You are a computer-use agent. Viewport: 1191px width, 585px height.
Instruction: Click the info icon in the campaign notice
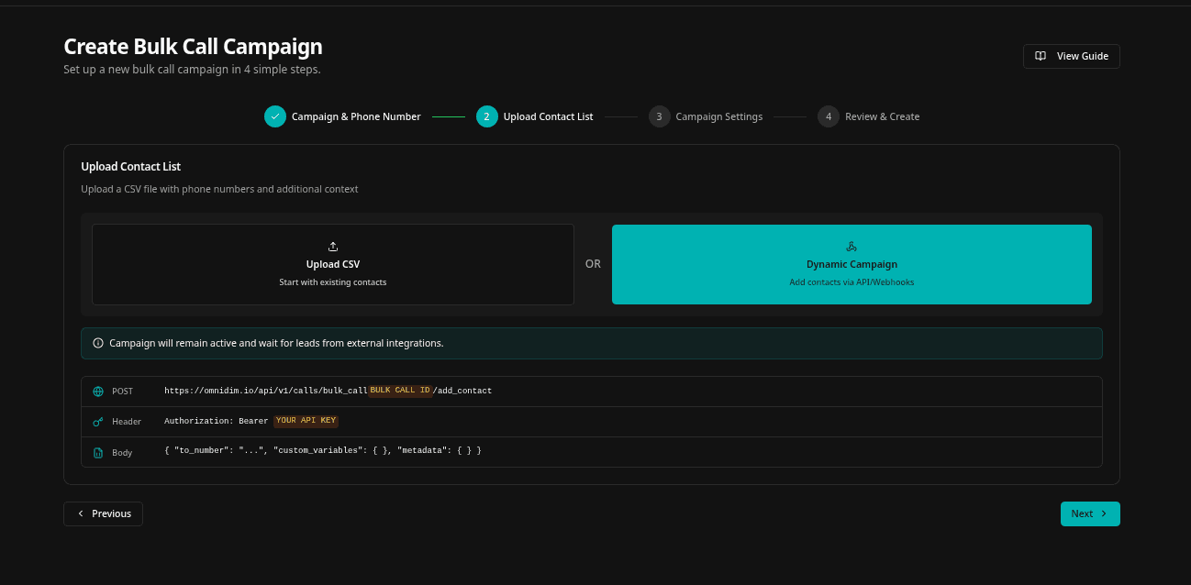97,343
